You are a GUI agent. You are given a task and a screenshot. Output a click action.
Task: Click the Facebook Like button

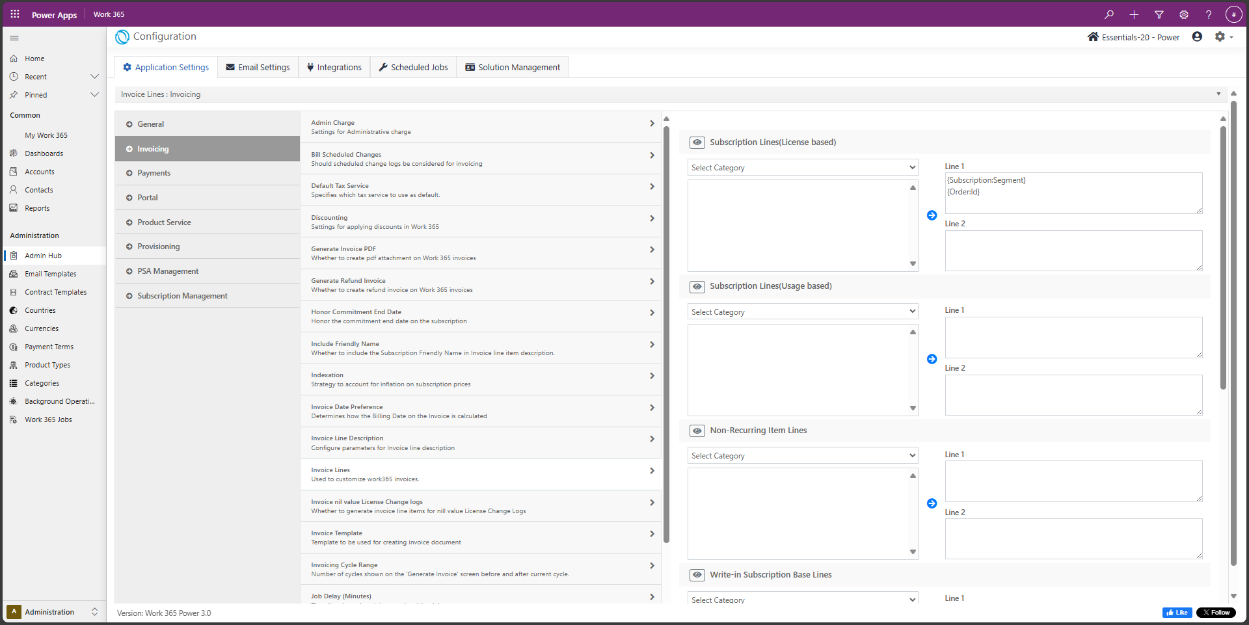(x=1177, y=613)
